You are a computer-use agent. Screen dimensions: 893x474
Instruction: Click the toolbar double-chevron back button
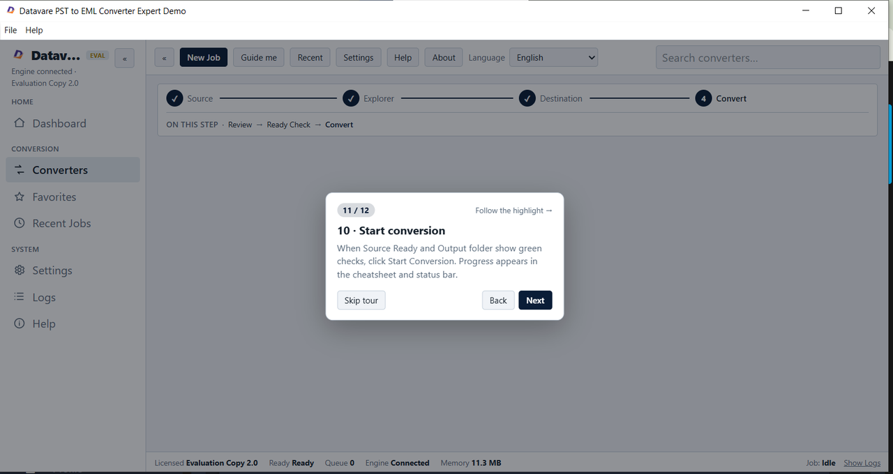coord(164,58)
